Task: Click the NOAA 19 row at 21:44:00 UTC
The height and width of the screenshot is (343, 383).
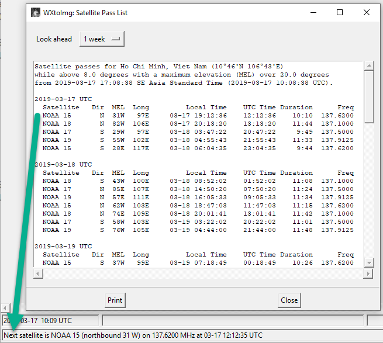Action: (x=198, y=230)
